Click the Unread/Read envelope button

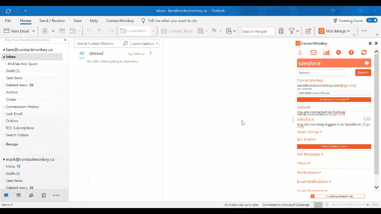[177, 31]
